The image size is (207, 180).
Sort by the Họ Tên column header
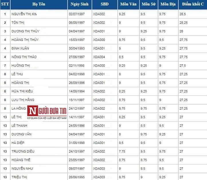point(39,5)
